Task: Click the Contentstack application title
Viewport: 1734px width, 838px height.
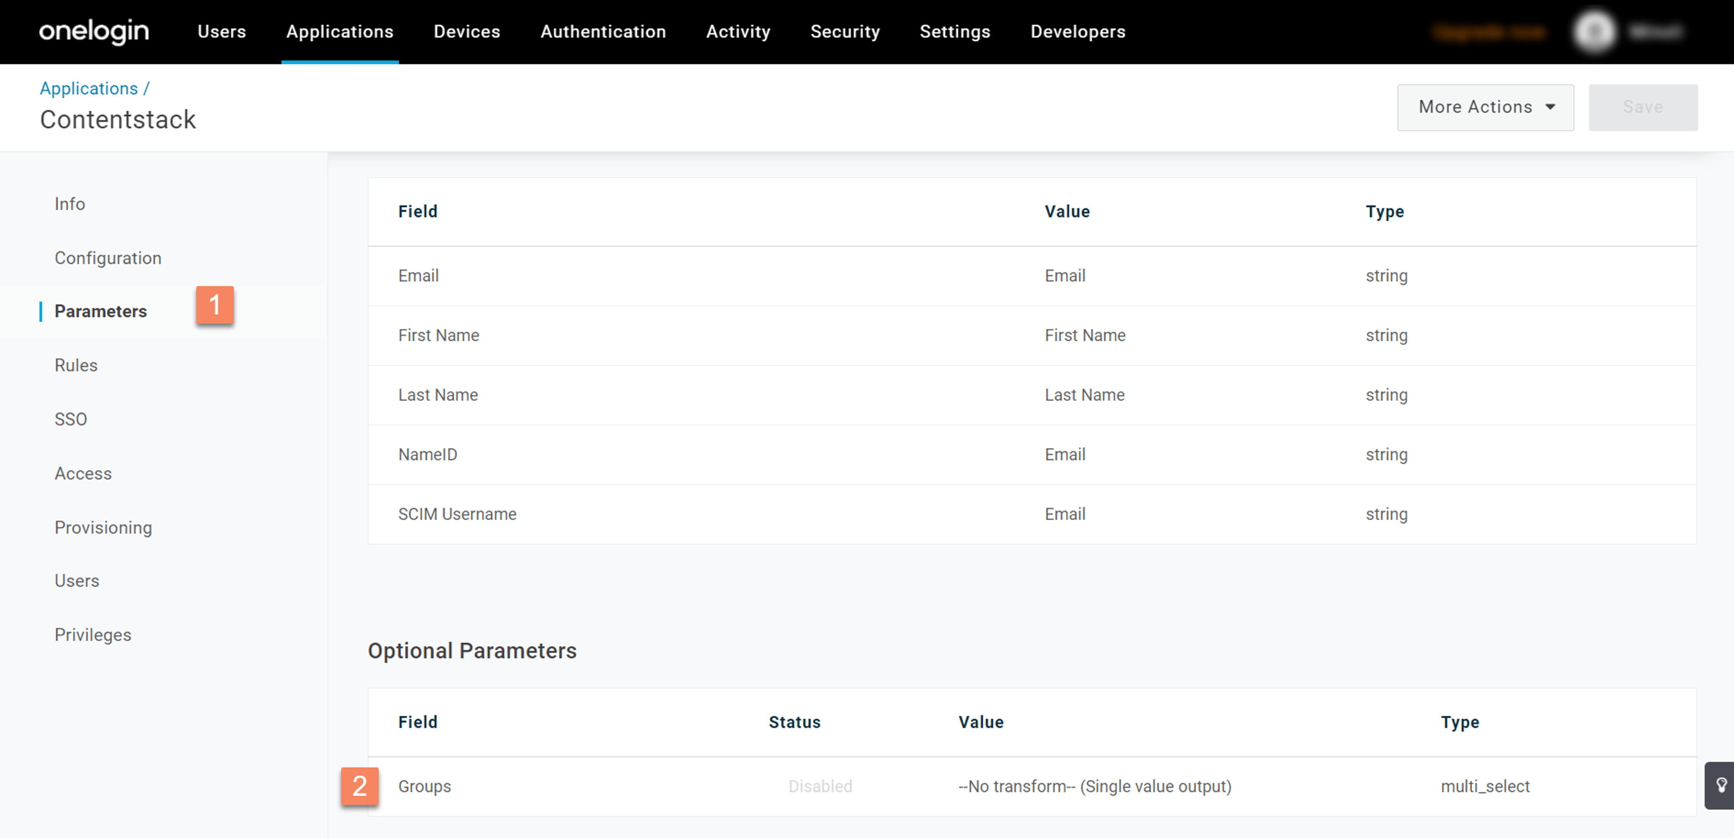Action: (x=118, y=120)
